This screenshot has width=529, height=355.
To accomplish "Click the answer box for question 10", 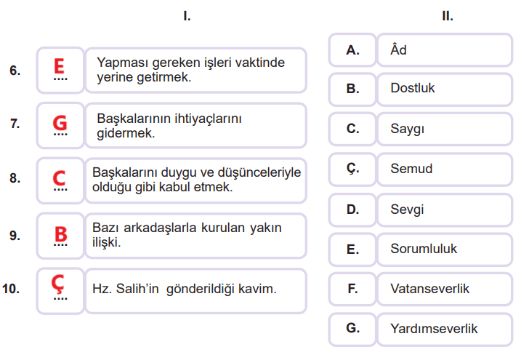I will coord(60,289).
